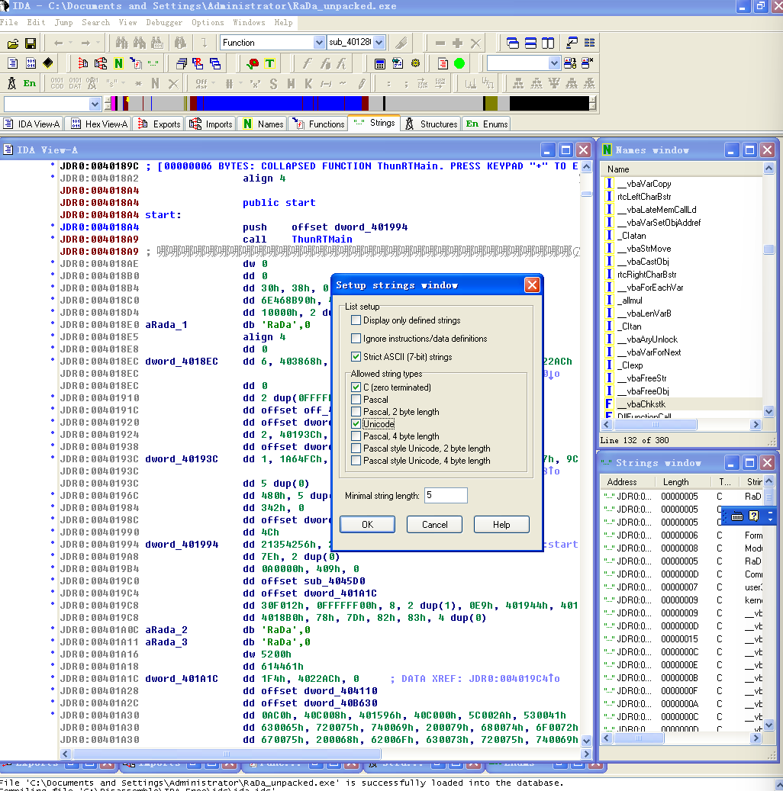The width and height of the screenshot is (783, 791).
Task: Open the Jump menu
Action: tap(63, 23)
